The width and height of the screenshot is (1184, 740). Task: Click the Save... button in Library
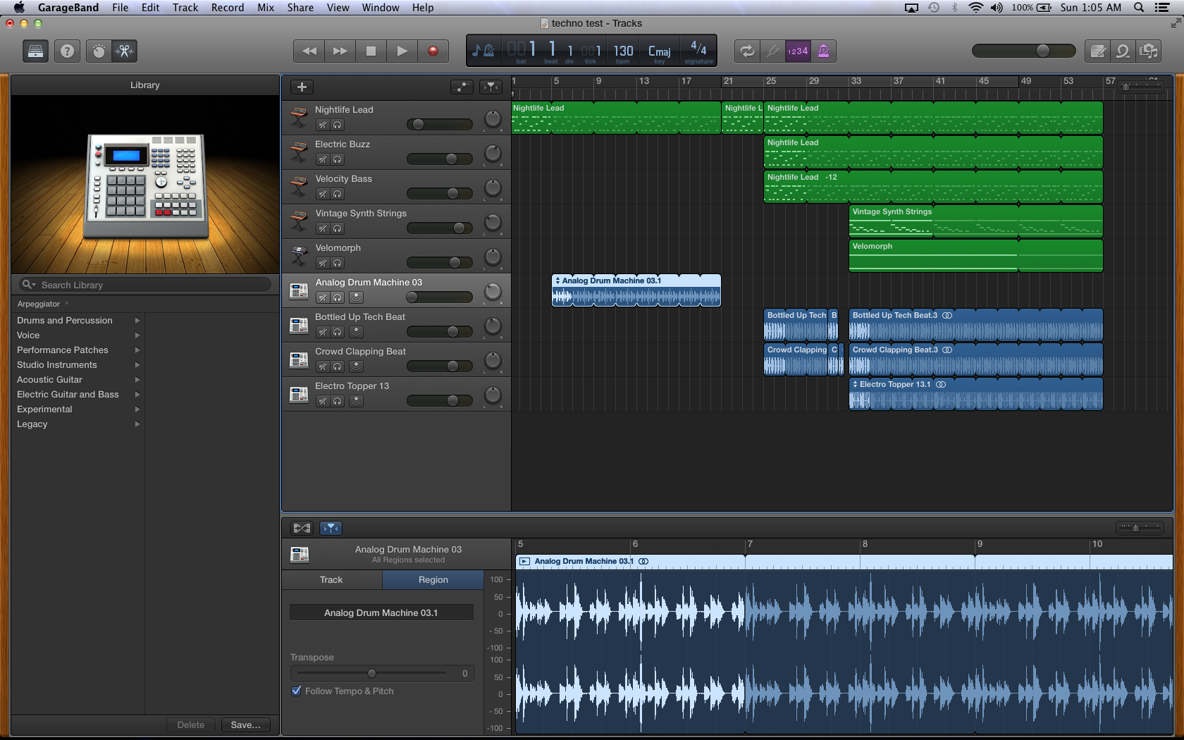[x=245, y=724]
